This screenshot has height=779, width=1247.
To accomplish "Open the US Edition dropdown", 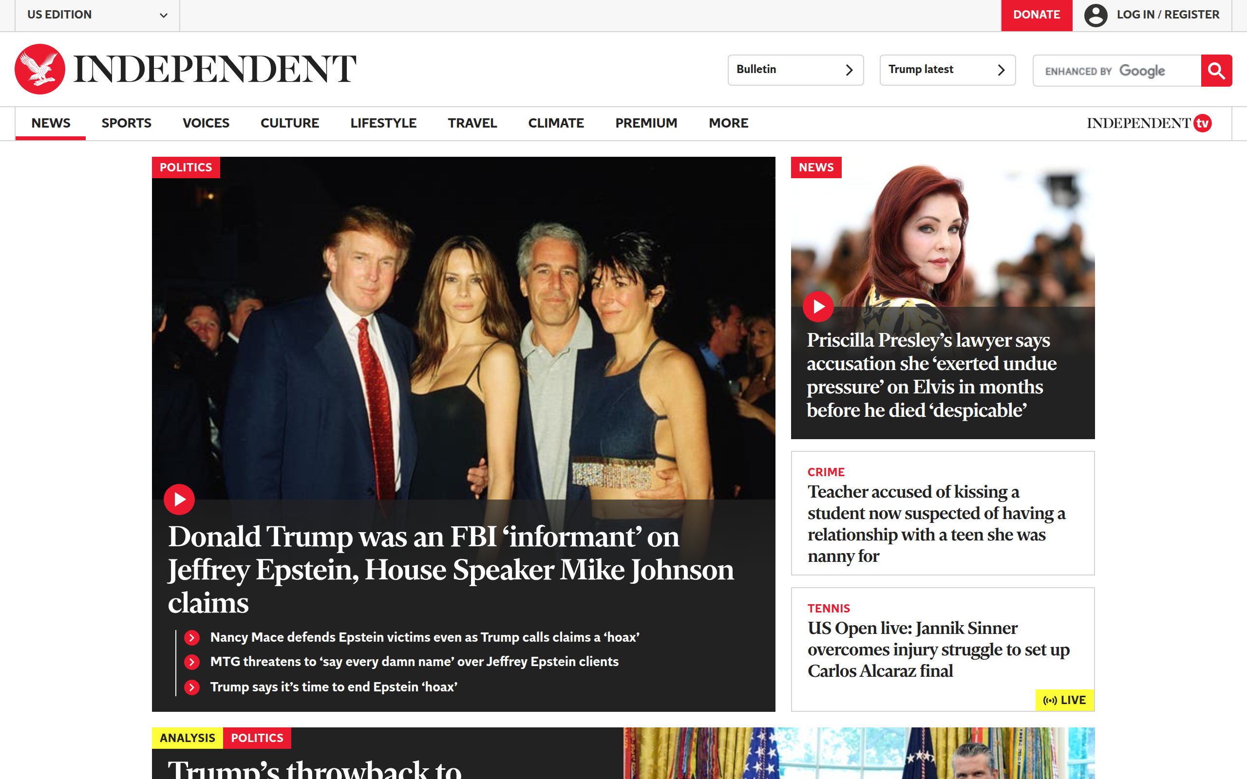I will click(x=97, y=15).
